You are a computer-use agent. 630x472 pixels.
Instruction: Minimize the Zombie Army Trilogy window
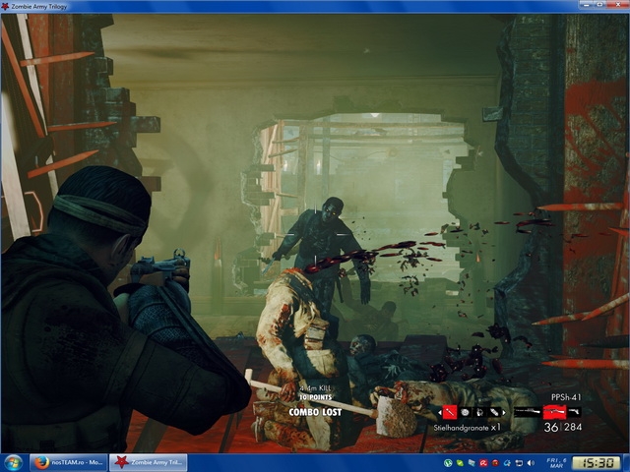[587, 4]
